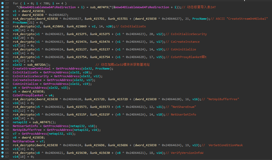Toggle breakpoint dot on line 27
Image resolution: width=272 pixels, height=160 pixels.
click(2, 3)
